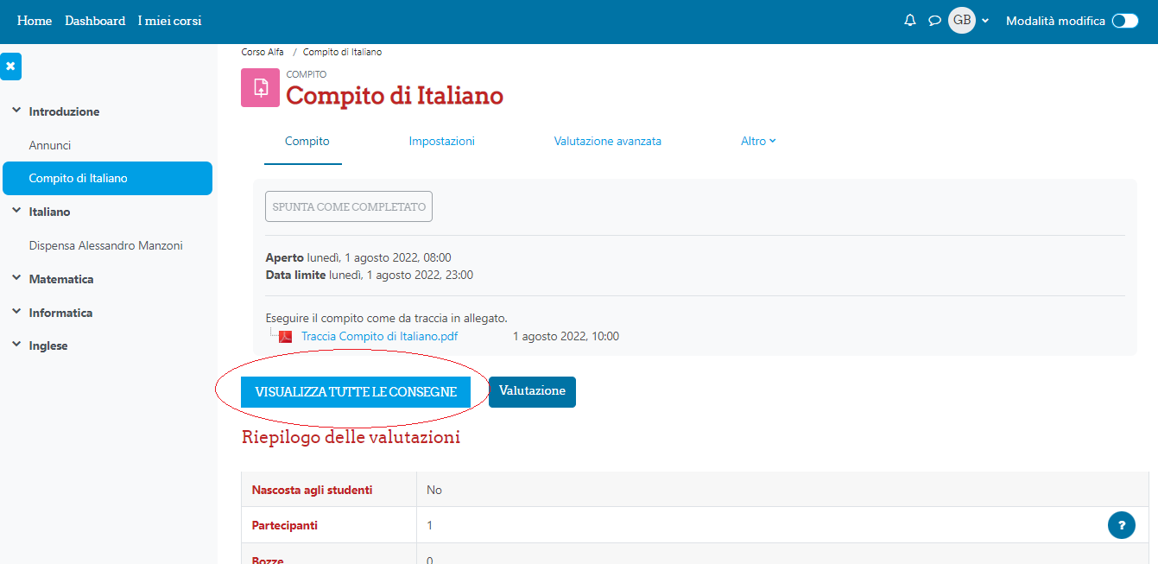This screenshot has height=564, width=1158.
Task: Open Traccia Compito di Italiano.pdf link
Action: coord(379,337)
